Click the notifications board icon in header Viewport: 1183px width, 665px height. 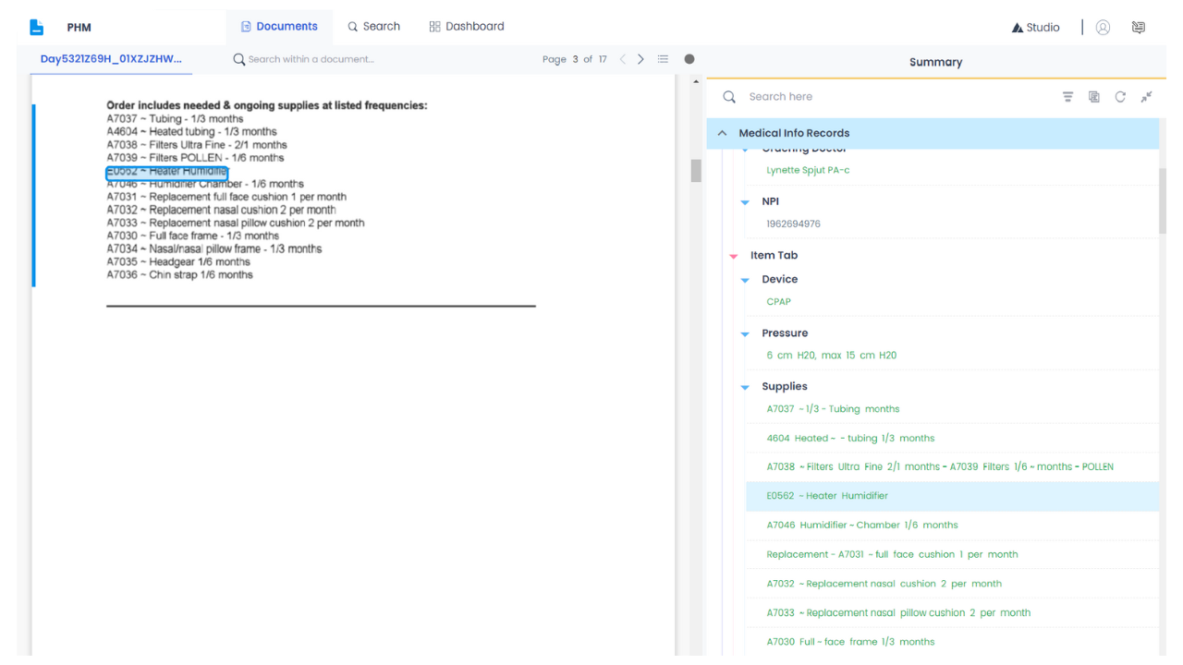[1139, 27]
